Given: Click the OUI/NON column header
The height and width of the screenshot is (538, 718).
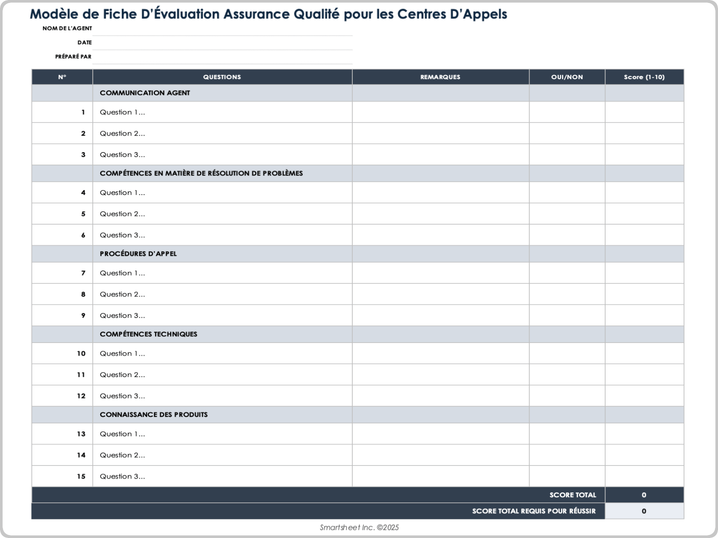Looking at the screenshot, I should click(x=567, y=77).
